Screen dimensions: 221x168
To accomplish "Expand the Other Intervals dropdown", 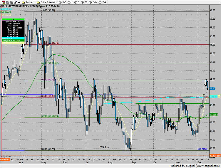I will pyautogui.click(x=57, y=2).
